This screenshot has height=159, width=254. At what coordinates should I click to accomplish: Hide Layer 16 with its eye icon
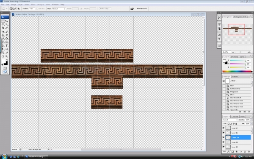click(224, 133)
